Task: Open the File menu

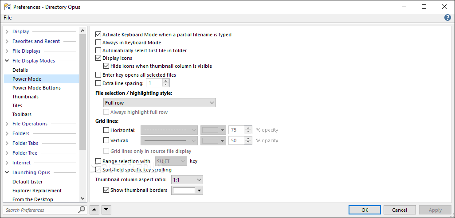Action: coord(8,18)
